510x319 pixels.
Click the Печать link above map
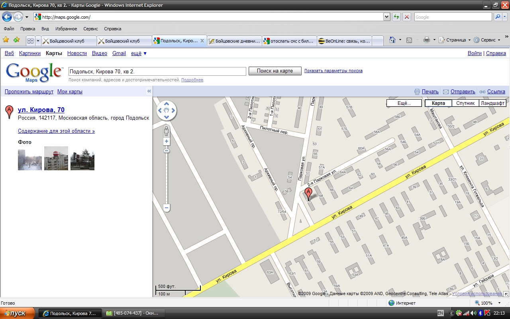point(430,91)
